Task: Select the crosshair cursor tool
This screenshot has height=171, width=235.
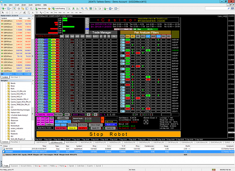Action: click(x=7, y=12)
